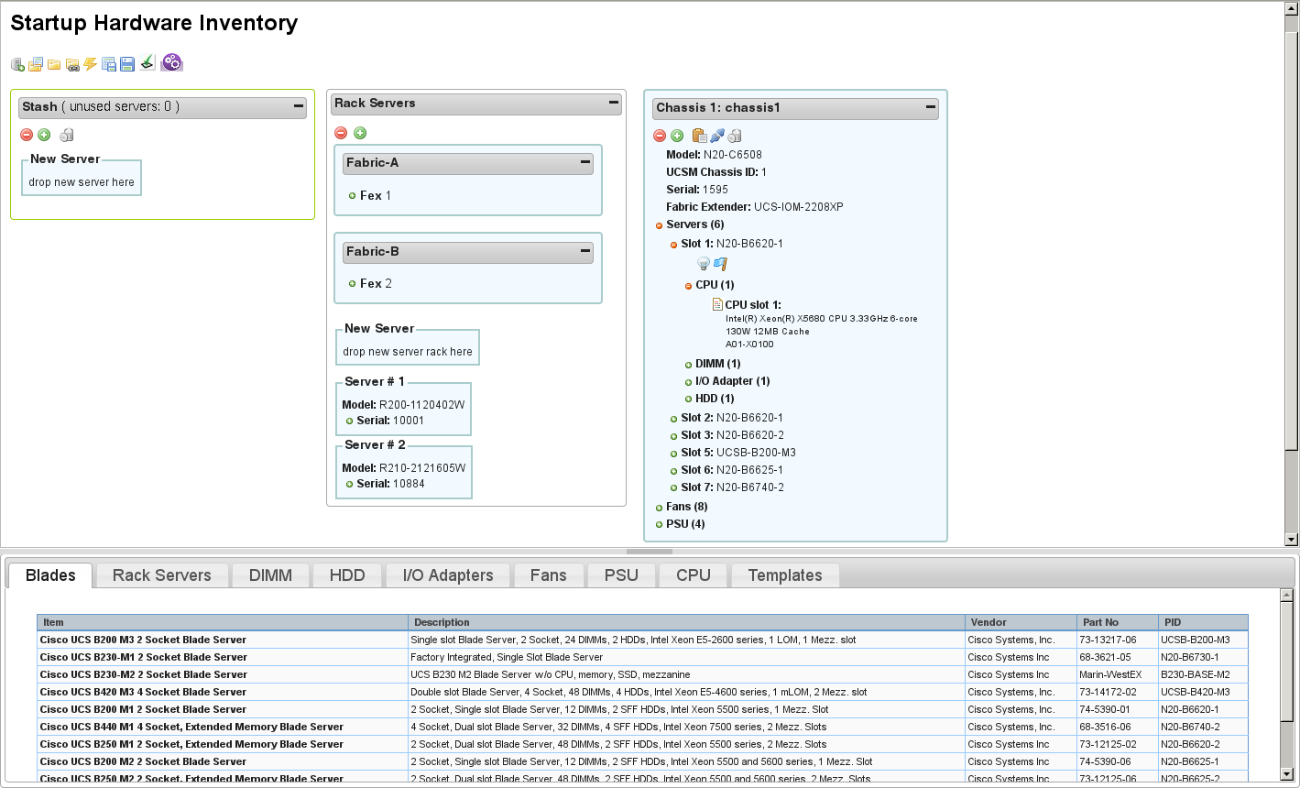This screenshot has width=1300, height=788.
Task: Expand Fex 1 under Fabric-A
Action: [353, 196]
